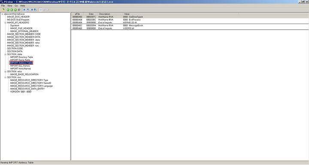Open IMPORT DLL Names
This screenshot has width=309, height=165.
click(x=20, y=66)
